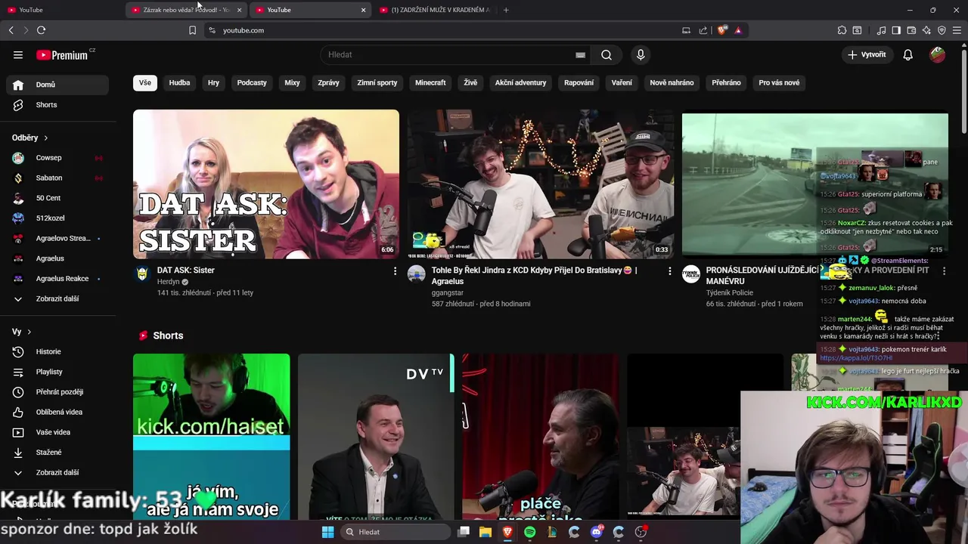Screen dimensions: 968x544
Task: Open a new browser tab
Action: (506, 10)
